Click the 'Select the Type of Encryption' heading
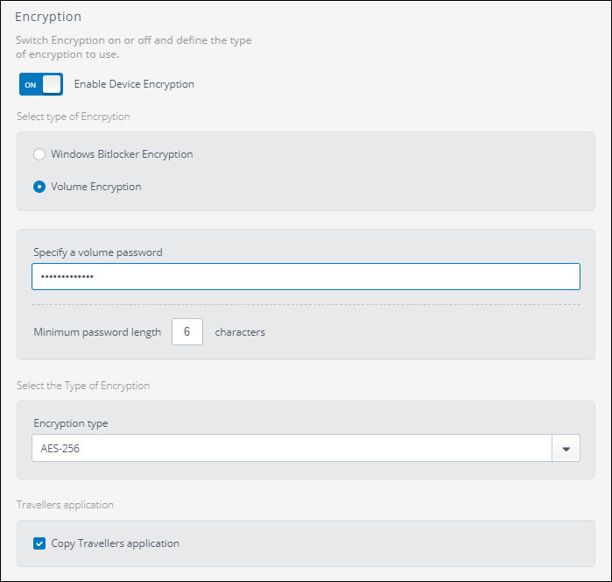Viewport: 612px width, 582px height. point(83,386)
